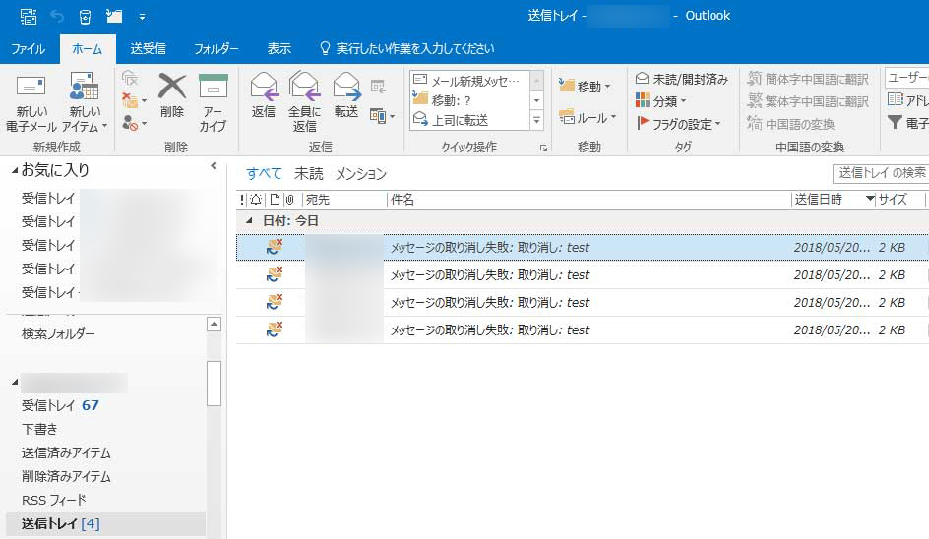Viewport: 929px width, 539px height.
Task: Open 送信済みアイテム folder
Action: [x=66, y=452]
